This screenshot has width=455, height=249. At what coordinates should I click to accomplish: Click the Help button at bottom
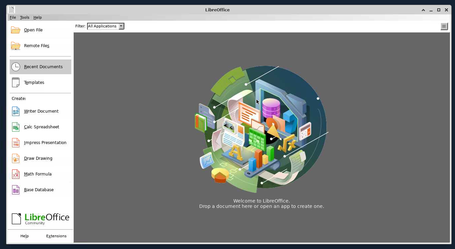[x=24, y=236]
